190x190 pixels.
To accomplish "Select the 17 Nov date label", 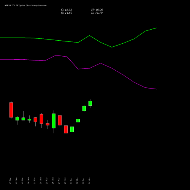I will (x=10, y=180).
